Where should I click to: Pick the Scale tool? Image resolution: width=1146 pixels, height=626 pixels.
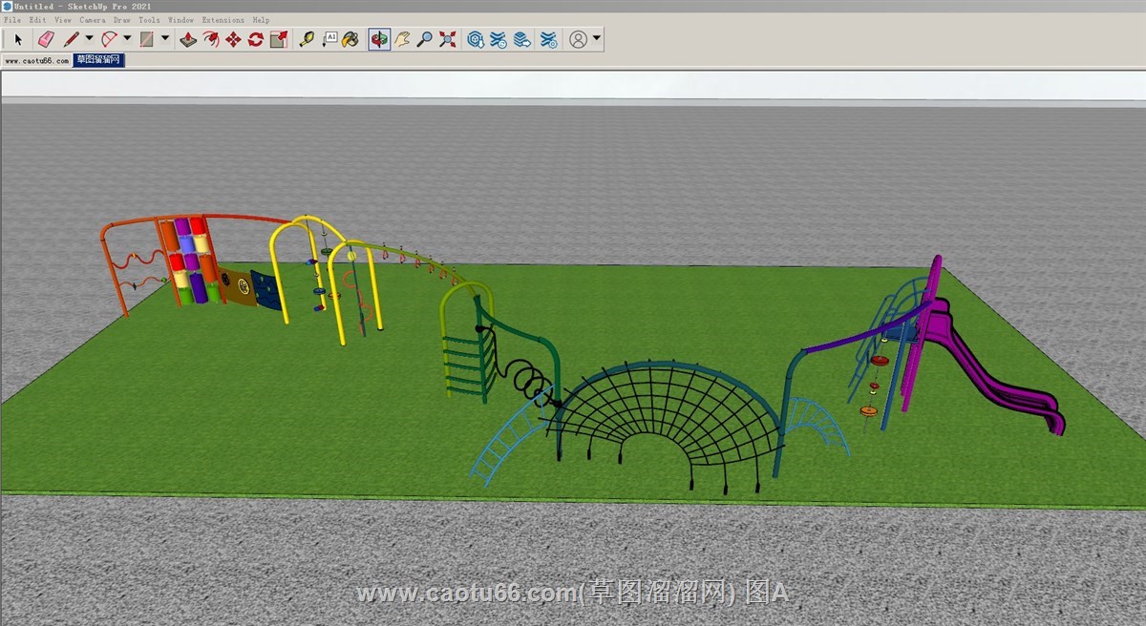[278, 39]
